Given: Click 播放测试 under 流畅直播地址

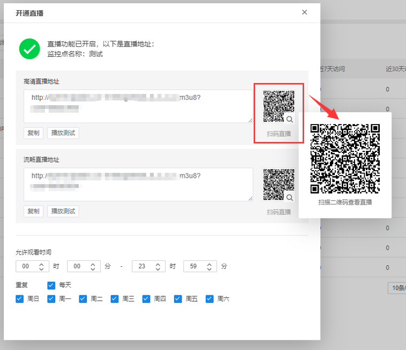Looking at the screenshot, I should (x=63, y=211).
